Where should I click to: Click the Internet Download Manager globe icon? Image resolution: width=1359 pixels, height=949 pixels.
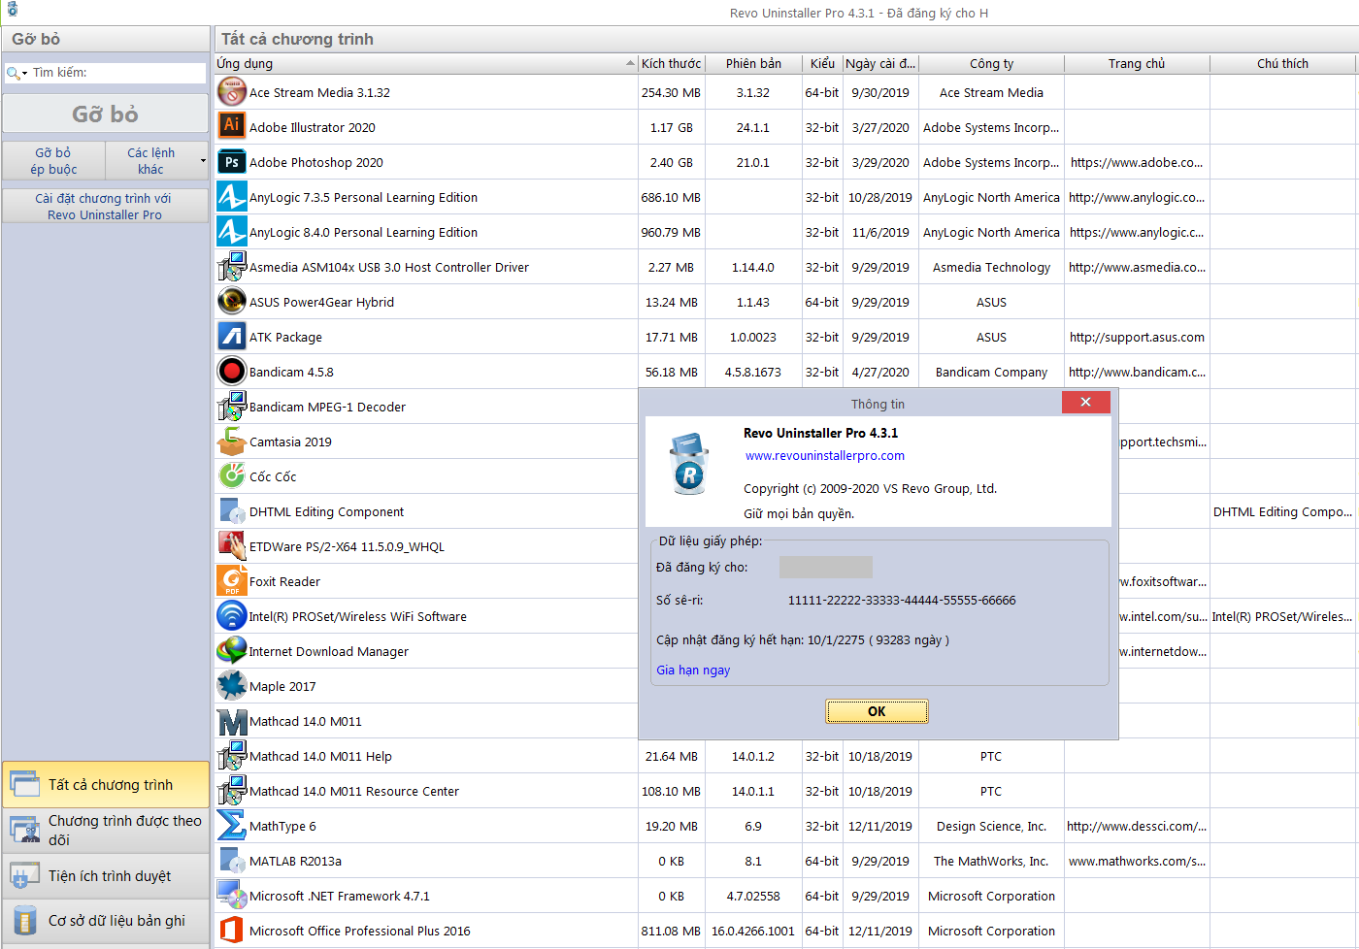(231, 650)
